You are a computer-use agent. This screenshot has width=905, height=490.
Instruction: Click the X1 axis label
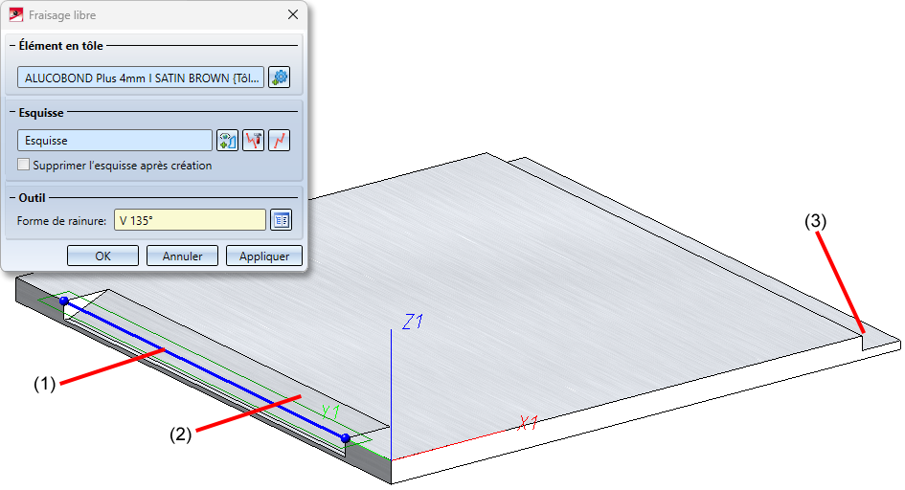pyautogui.click(x=528, y=423)
